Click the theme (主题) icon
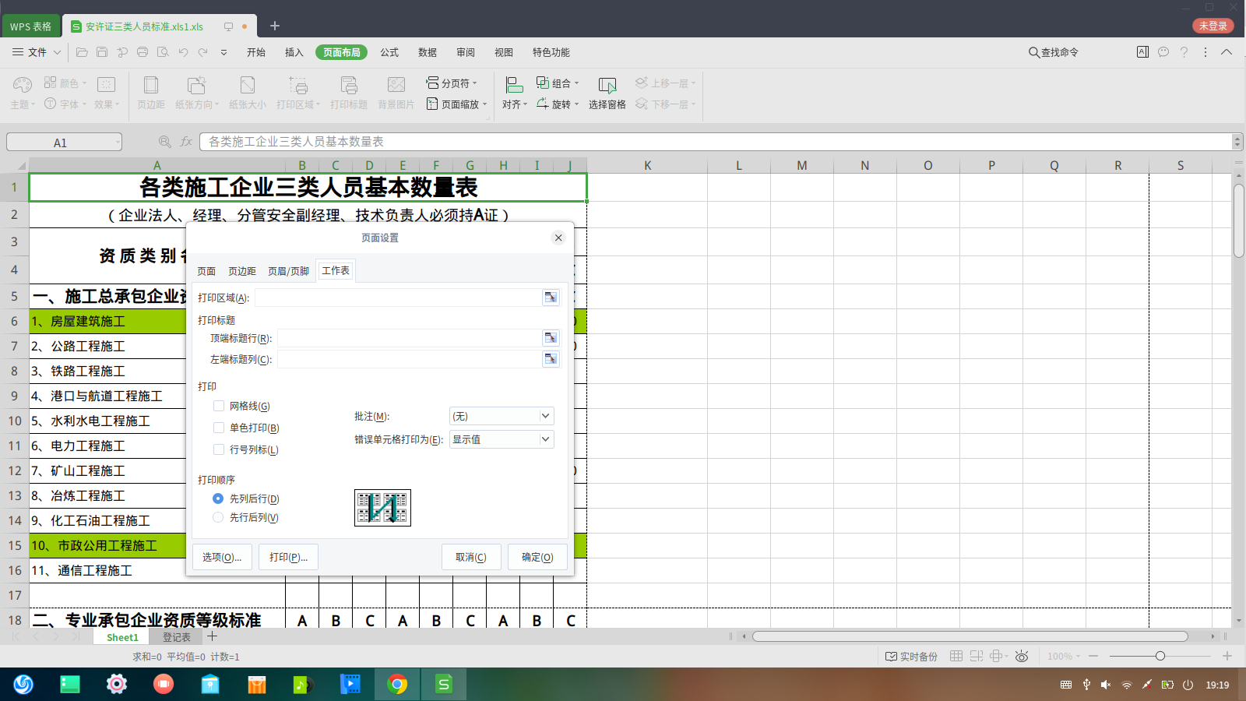Image resolution: width=1246 pixels, height=701 pixels. [x=23, y=85]
